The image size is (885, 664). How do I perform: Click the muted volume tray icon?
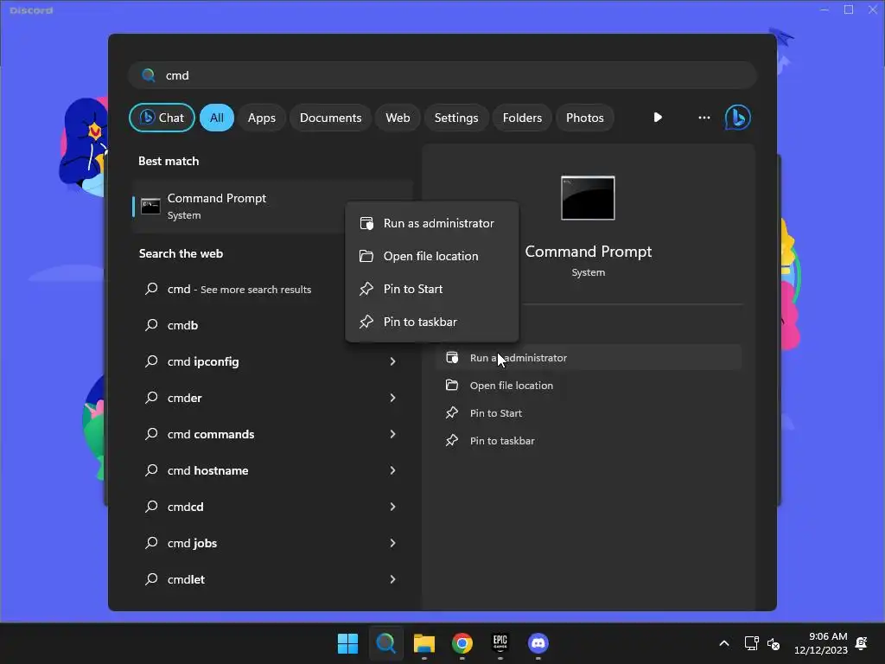(x=774, y=643)
